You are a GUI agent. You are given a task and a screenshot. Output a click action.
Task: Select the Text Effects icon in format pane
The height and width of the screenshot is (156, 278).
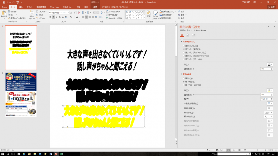188,35
